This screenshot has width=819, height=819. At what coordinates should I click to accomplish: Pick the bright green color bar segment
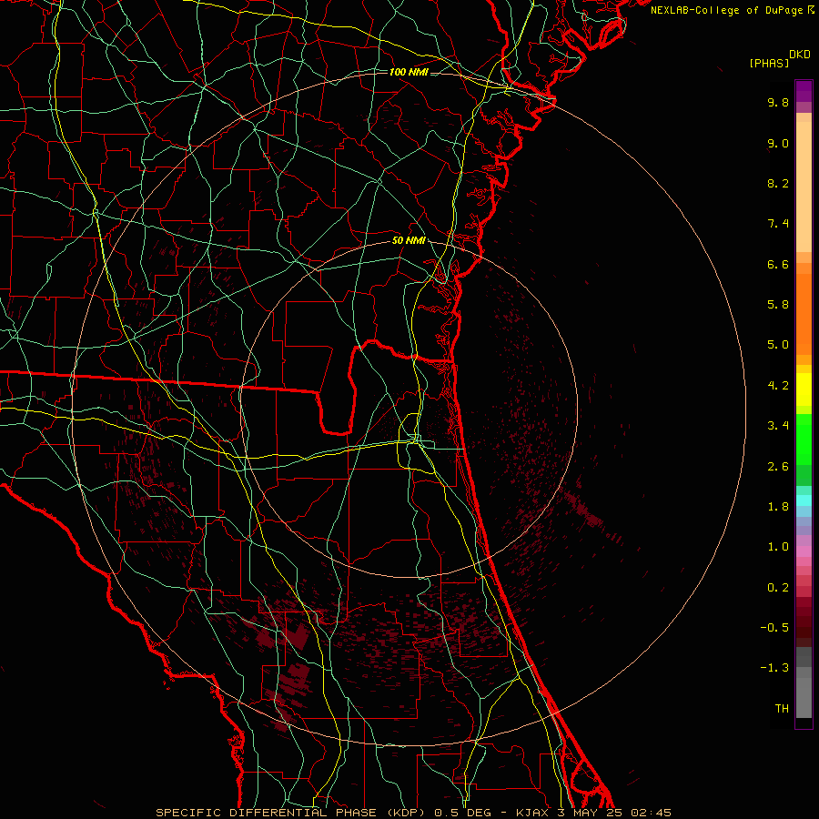[804, 439]
